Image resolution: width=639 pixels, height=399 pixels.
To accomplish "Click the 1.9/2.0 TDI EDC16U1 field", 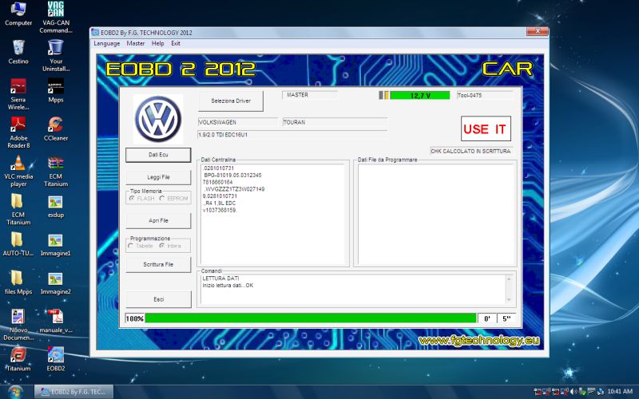I will pos(292,135).
